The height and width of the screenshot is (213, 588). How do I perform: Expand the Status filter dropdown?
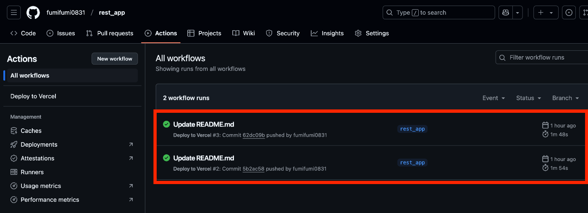[529, 98]
